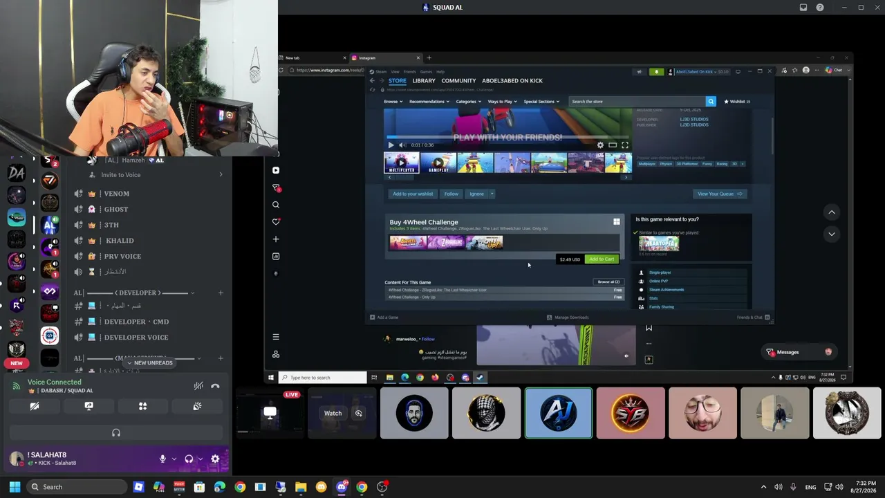Open the Friends menu in Steam

click(409, 71)
